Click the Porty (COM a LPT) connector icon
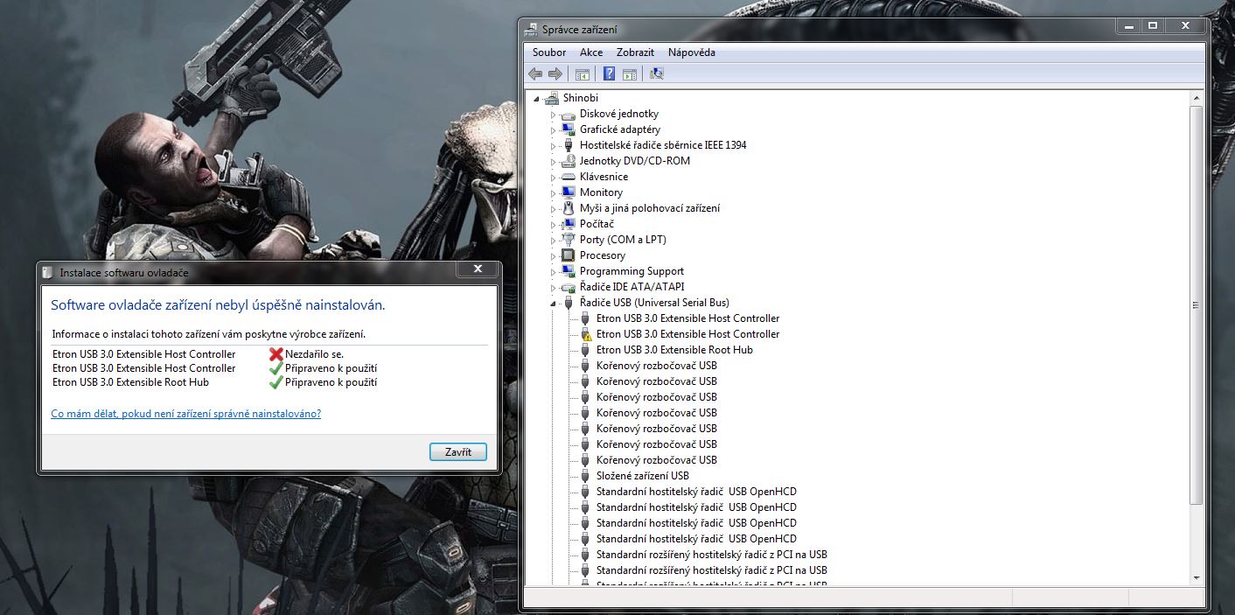1235x615 pixels. coord(568,240)
